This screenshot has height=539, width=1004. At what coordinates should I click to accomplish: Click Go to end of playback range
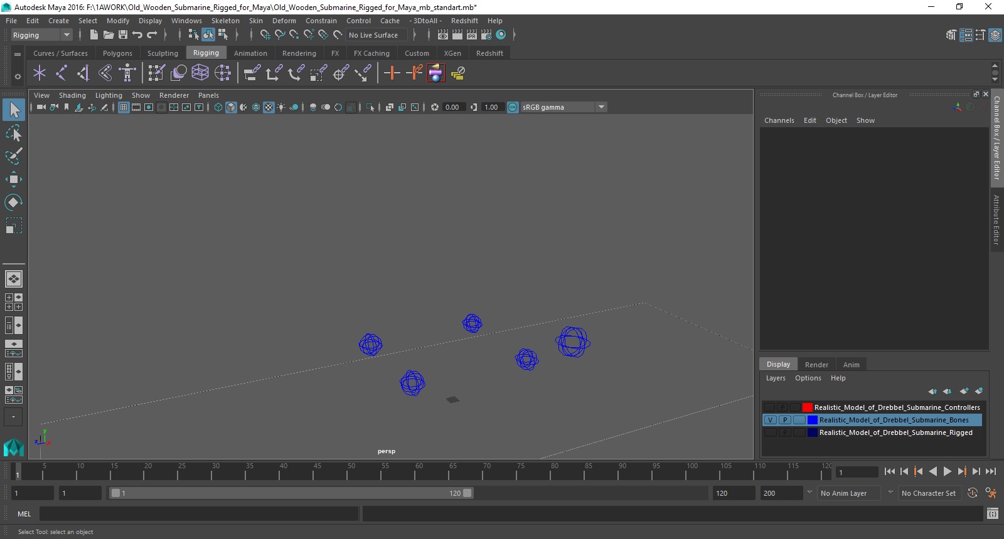pos(991,471)
